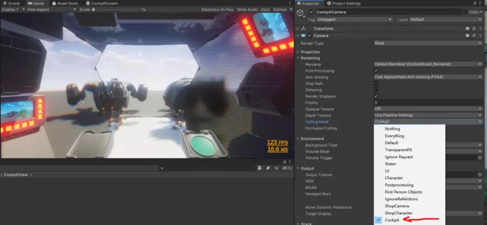Disable the Camera component checkbox
This screenshot has height=225, width=487.
pos(309,36)
